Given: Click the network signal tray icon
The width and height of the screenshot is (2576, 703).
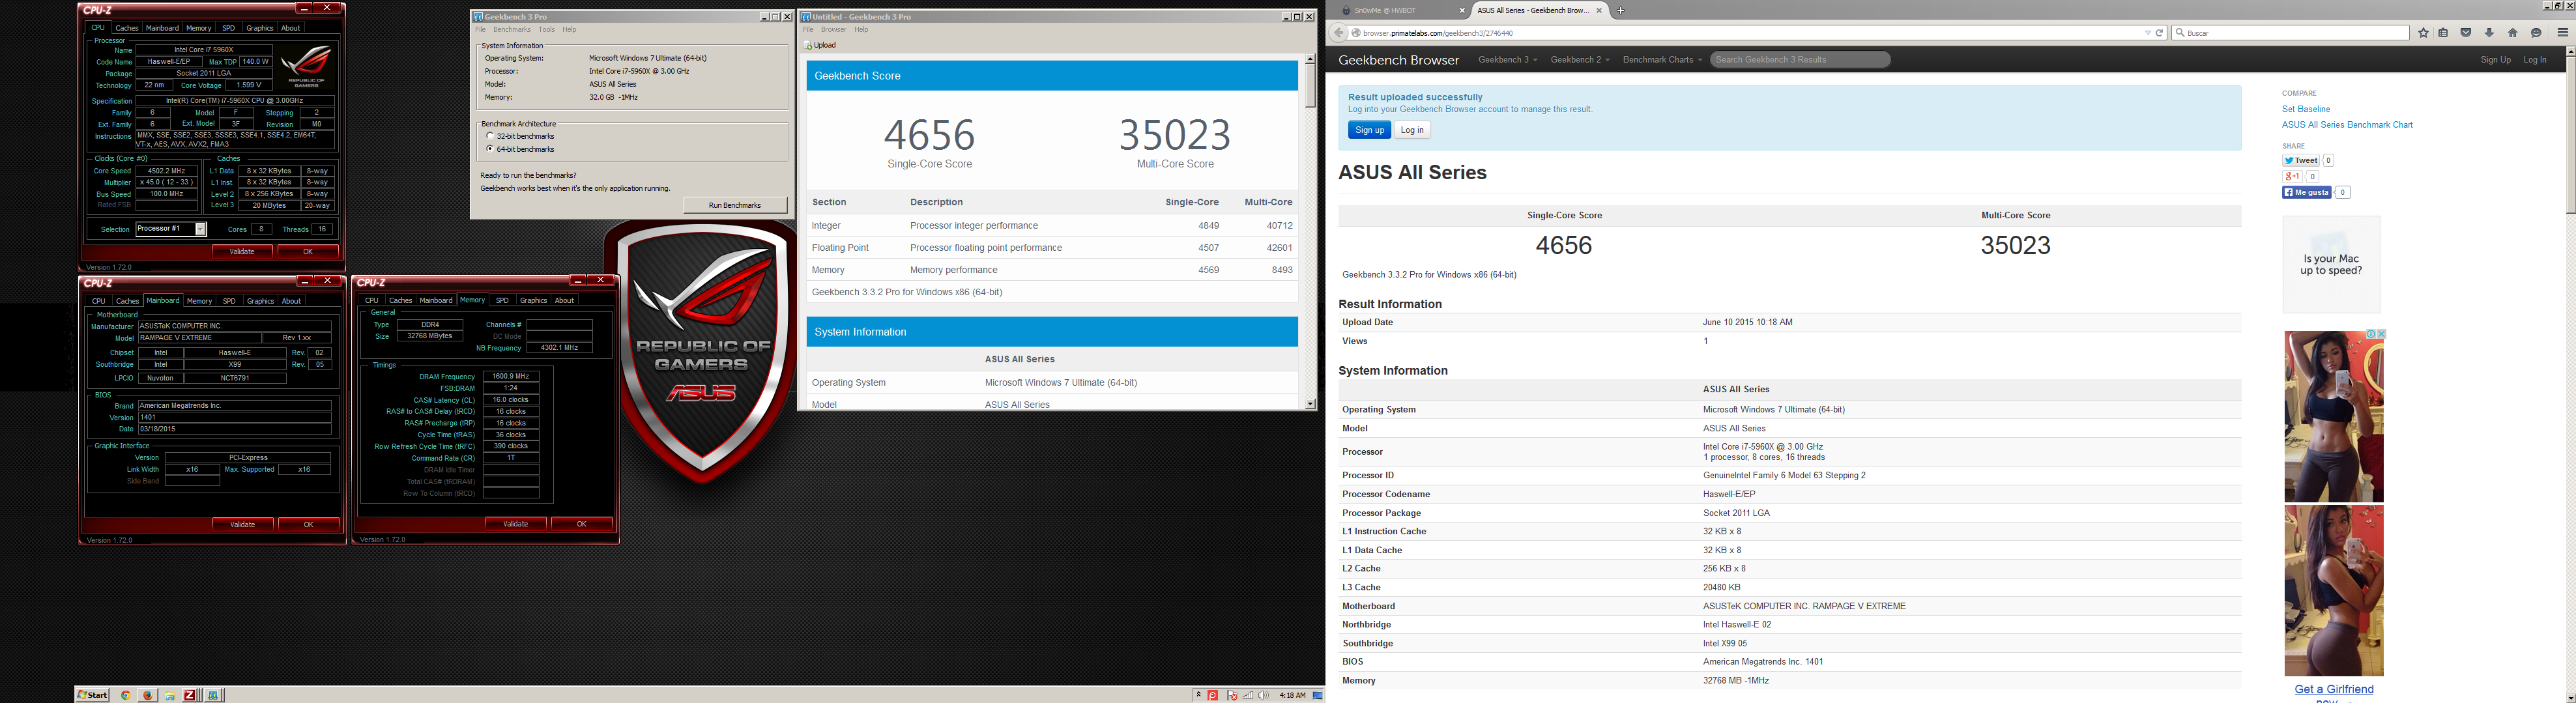Looking at the screenshot, I should pyautogui.click(x=1248, y=695).
